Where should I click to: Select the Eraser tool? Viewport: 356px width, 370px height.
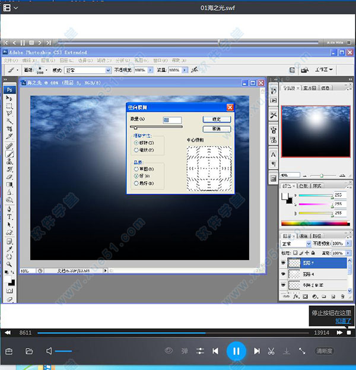pos(9,177)
